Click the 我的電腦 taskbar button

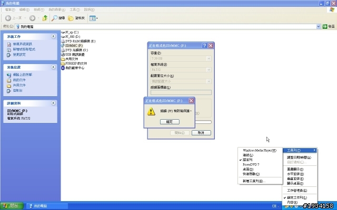pyautogui.click(x=47, y=206)
